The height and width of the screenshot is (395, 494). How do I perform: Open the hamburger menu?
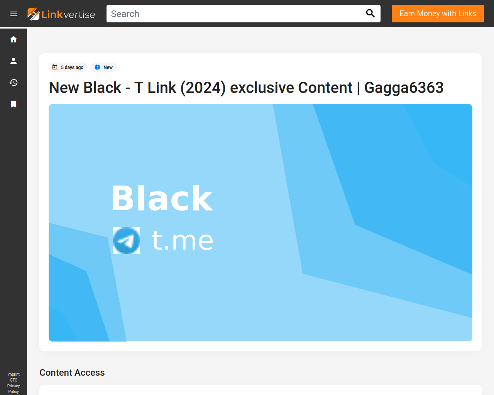[14, 14]
